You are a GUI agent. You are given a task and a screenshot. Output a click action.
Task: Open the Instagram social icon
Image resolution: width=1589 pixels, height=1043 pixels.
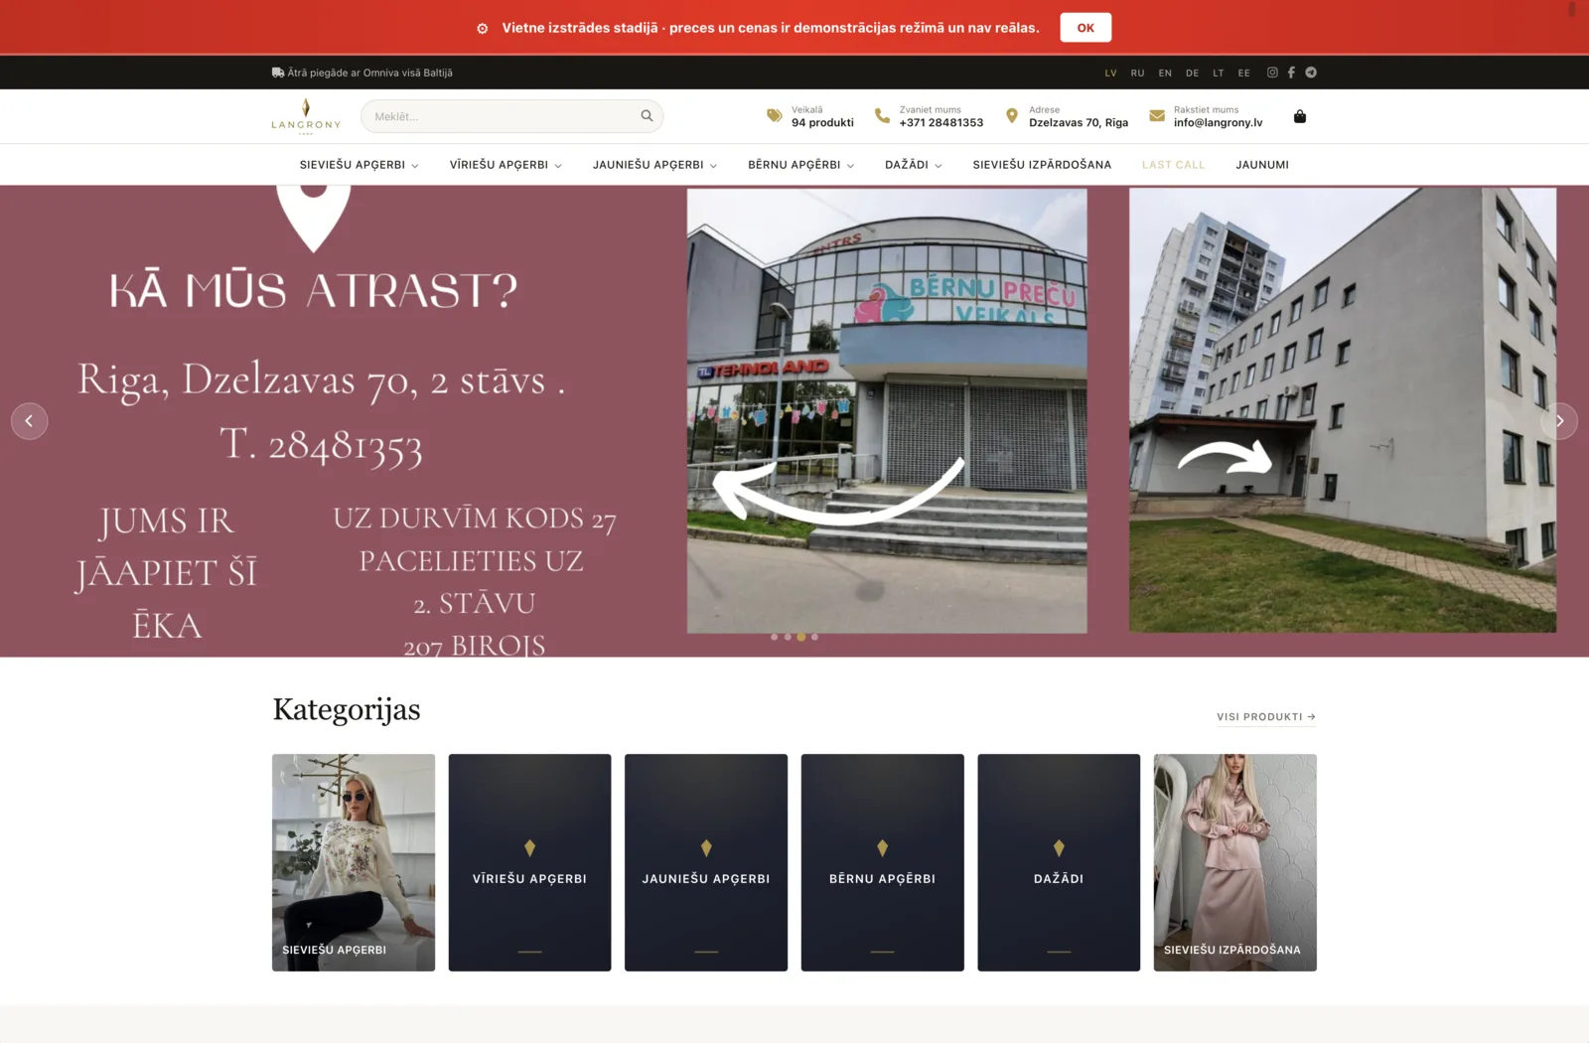(x=1272, y=73)
